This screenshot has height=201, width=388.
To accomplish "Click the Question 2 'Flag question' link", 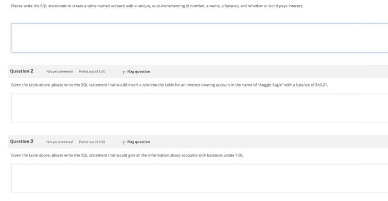I will [139, 72].
